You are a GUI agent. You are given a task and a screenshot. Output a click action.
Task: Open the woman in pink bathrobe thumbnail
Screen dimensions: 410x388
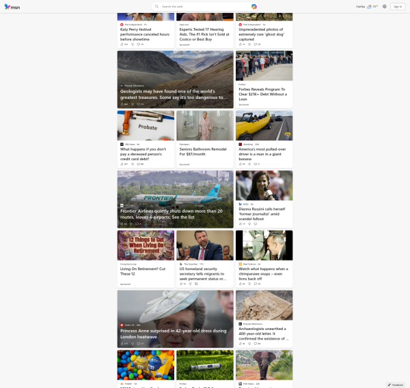tap(205, 125)
